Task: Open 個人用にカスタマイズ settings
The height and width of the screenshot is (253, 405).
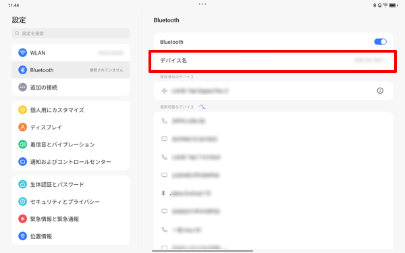Action: pos(71,110)
